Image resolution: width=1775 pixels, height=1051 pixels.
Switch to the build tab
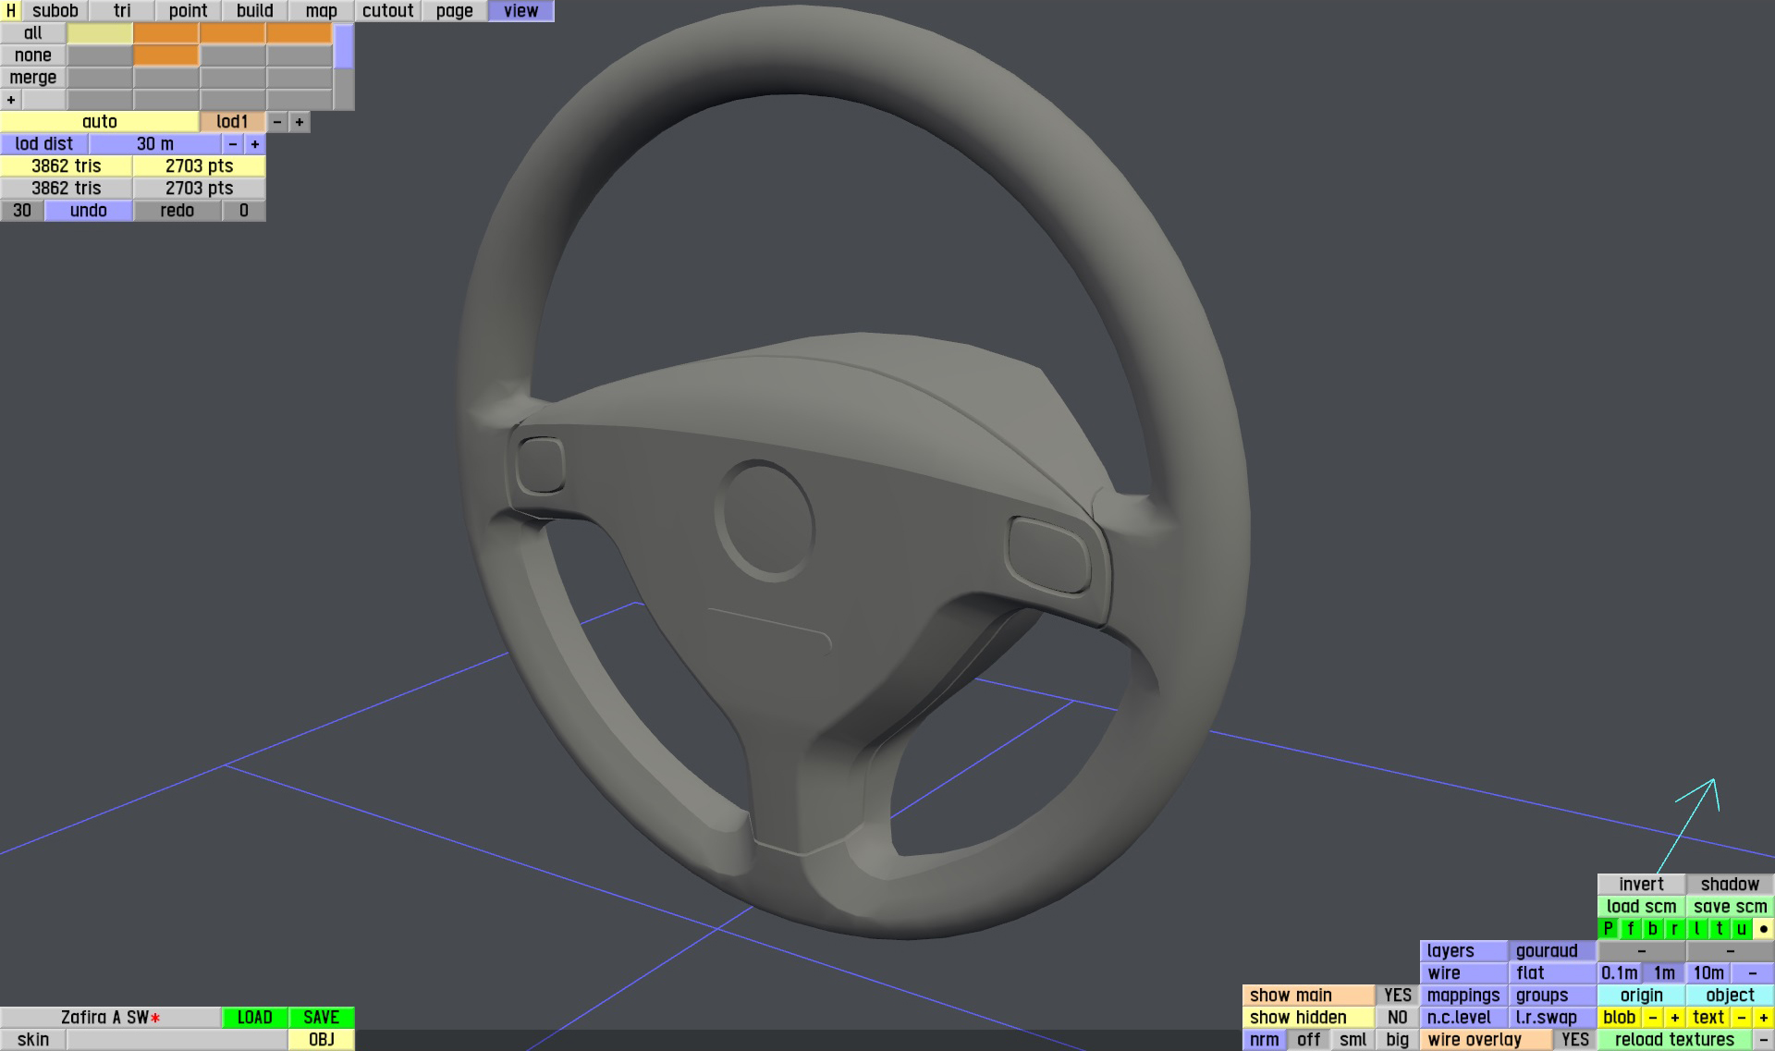(254, 11)
